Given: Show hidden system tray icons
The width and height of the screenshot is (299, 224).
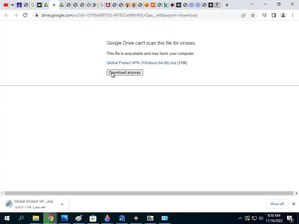Looking at the screenshot, I should tap(240, 218).
